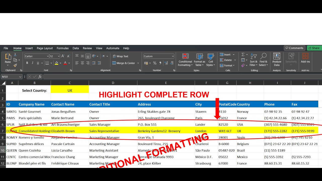This screenshot has width=322, height=181.
Task: Click the Percent Style icon
Action: pyautogui.click(x=155, y=63)
